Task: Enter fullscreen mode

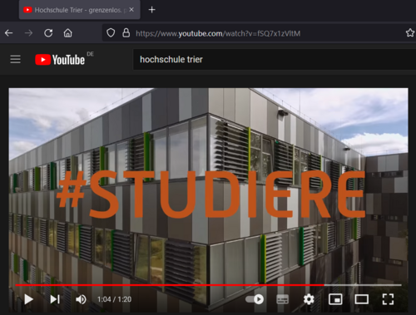Action: pyautogui.click(x=388, y=299)
